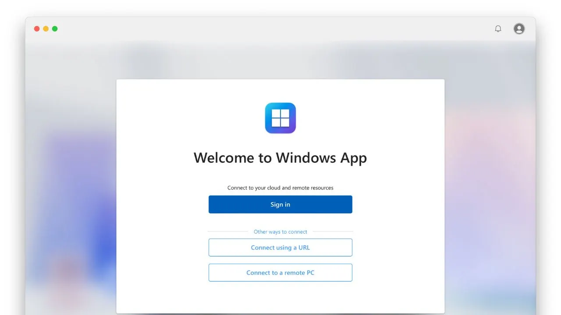Click the Windows App logo
The width and height of the screenshot is (561, 315).
click(x=280, y=118)
